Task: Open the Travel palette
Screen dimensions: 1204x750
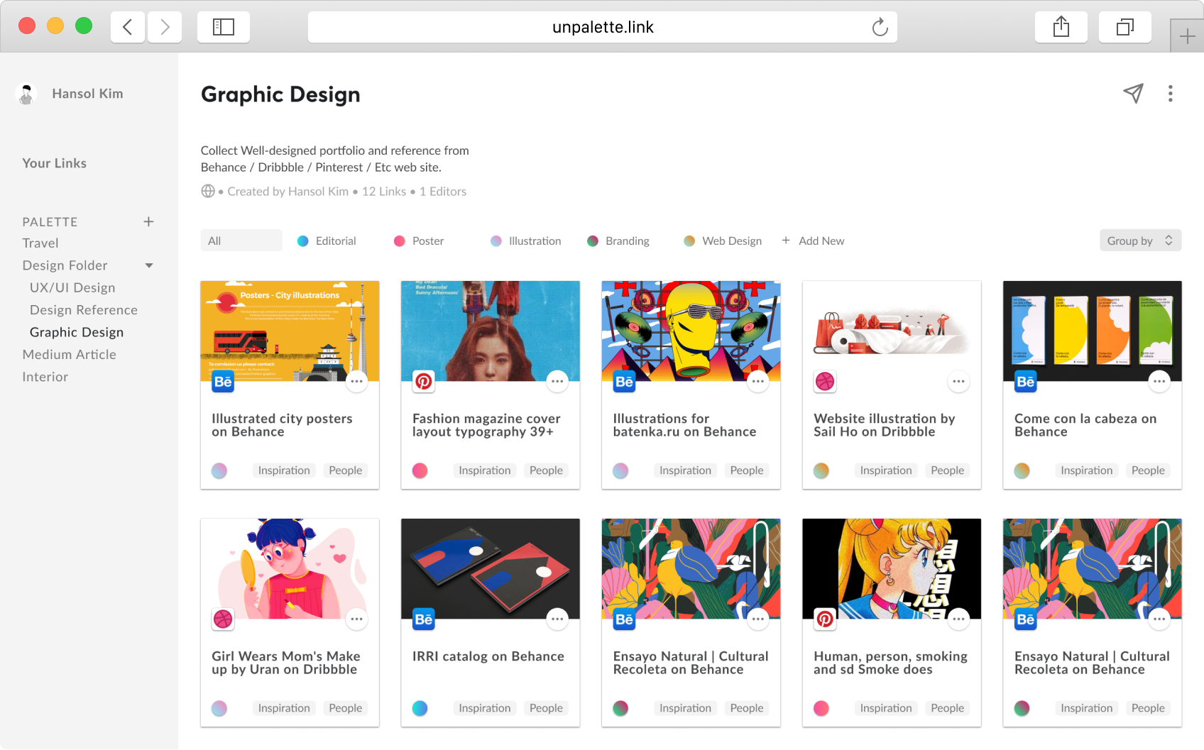Action: click(40, 243)
